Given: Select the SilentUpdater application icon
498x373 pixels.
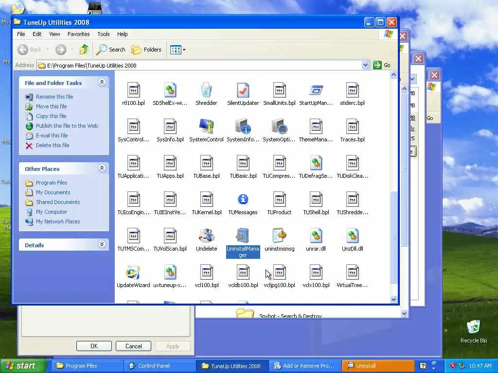Looking at the screenshot, I should (x=243, y=90).
